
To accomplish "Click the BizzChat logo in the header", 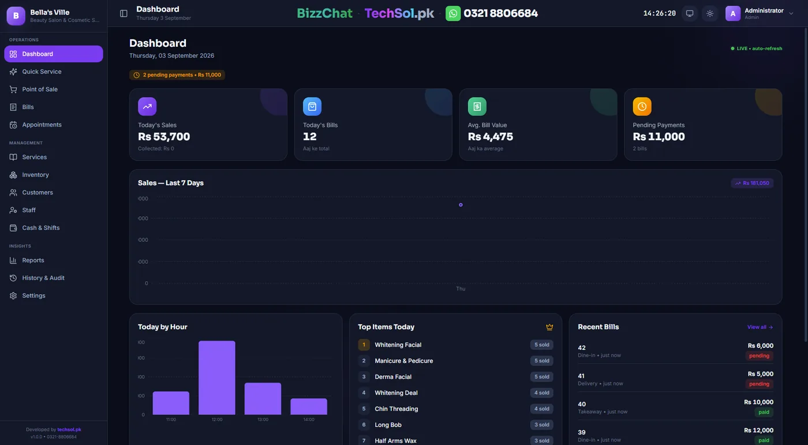I will pyautogui.click(x=324, y=13).
